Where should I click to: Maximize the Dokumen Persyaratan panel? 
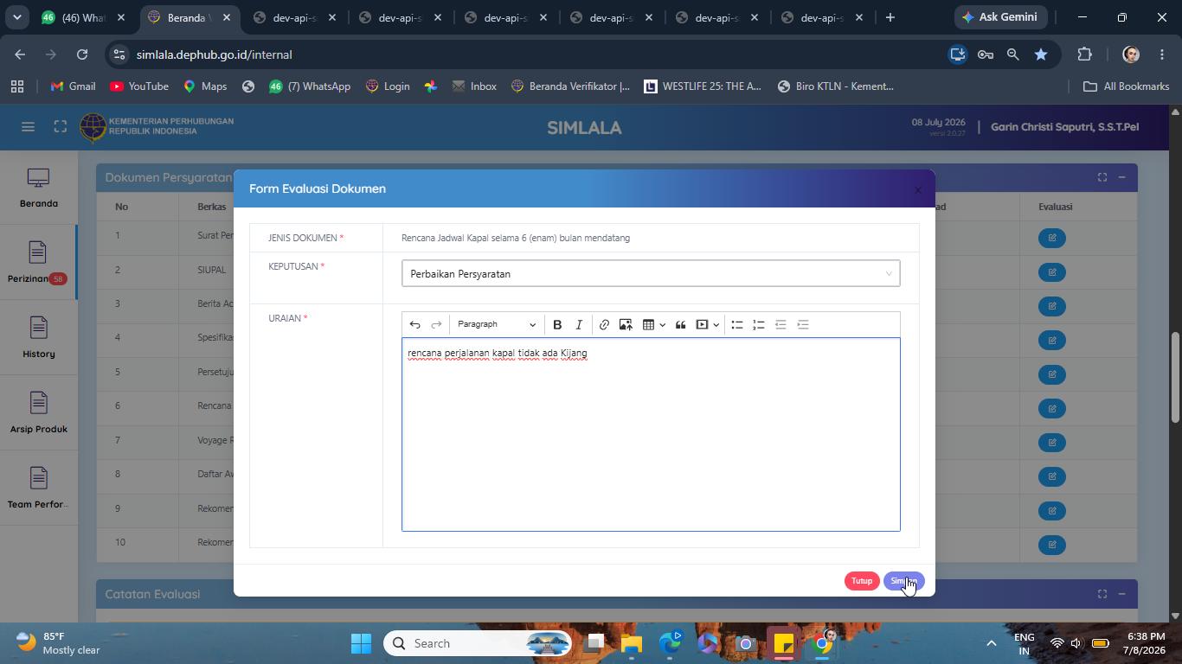1102,177
